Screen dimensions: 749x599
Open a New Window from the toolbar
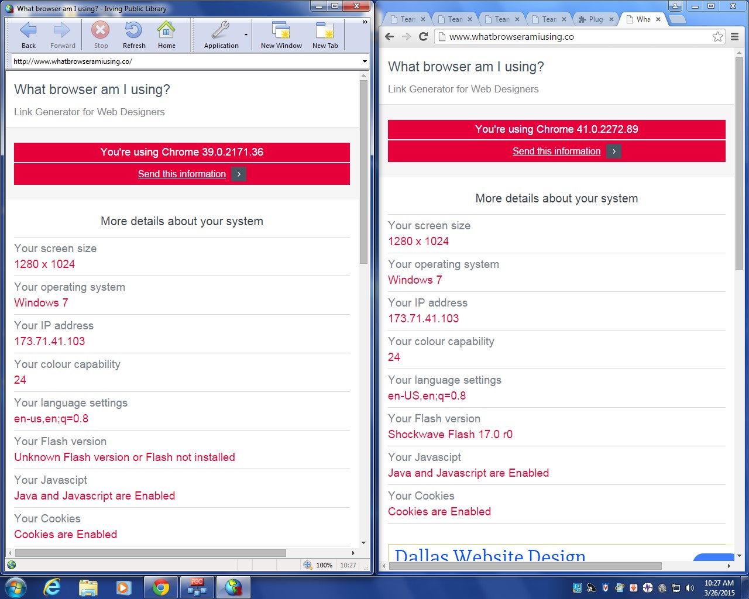[280, 35]
